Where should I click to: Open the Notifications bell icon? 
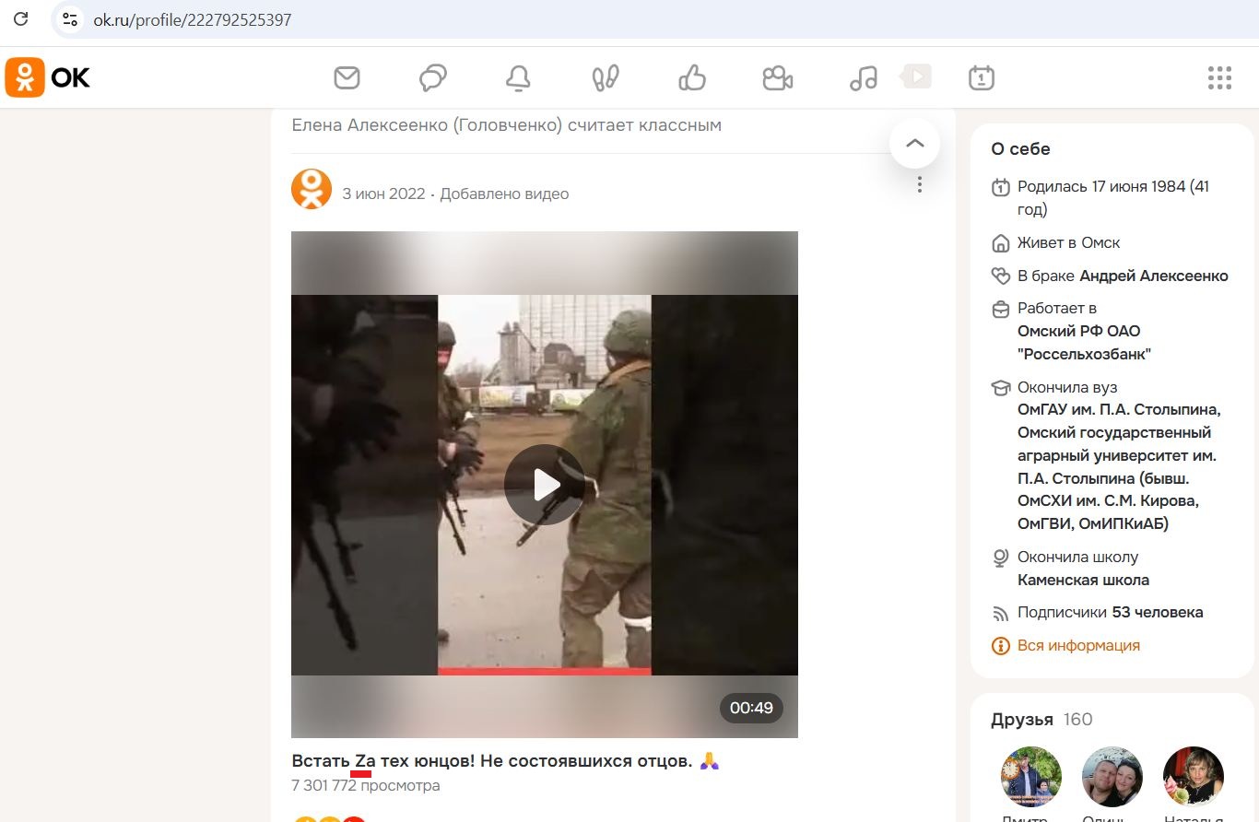point(518,78)
